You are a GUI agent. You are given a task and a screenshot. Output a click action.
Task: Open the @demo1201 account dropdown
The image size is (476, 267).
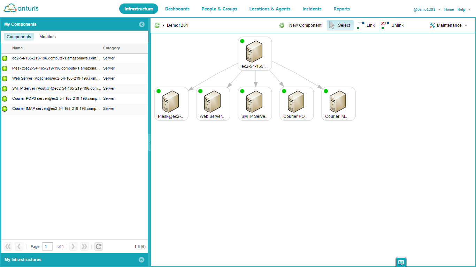click(x=427, y=9)
